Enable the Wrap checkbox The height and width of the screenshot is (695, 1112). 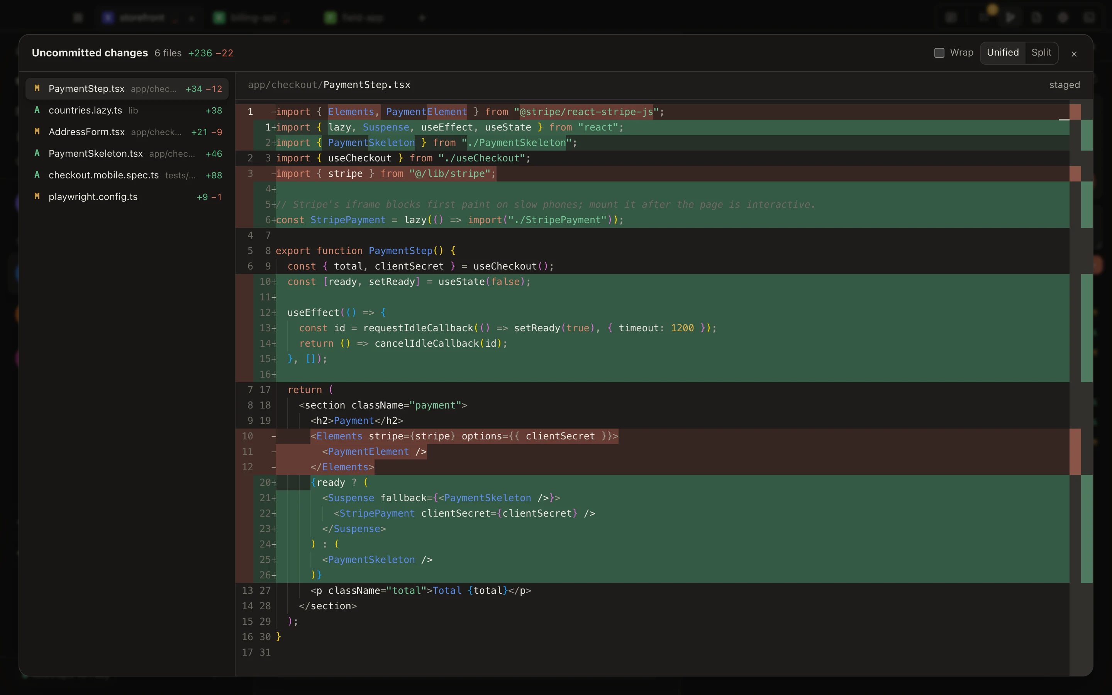(939, 53)
